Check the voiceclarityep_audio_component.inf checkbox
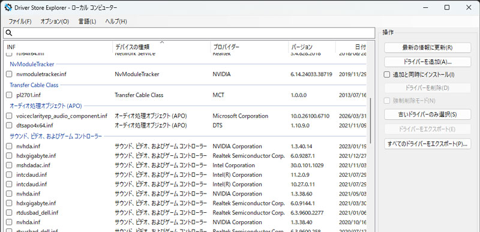The width and height of the screenshot is (480, 232). point(9,116)
